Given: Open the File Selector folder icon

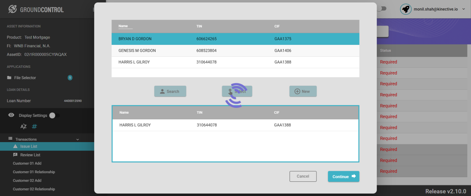Looking at the screenshot, I should 9,78.
